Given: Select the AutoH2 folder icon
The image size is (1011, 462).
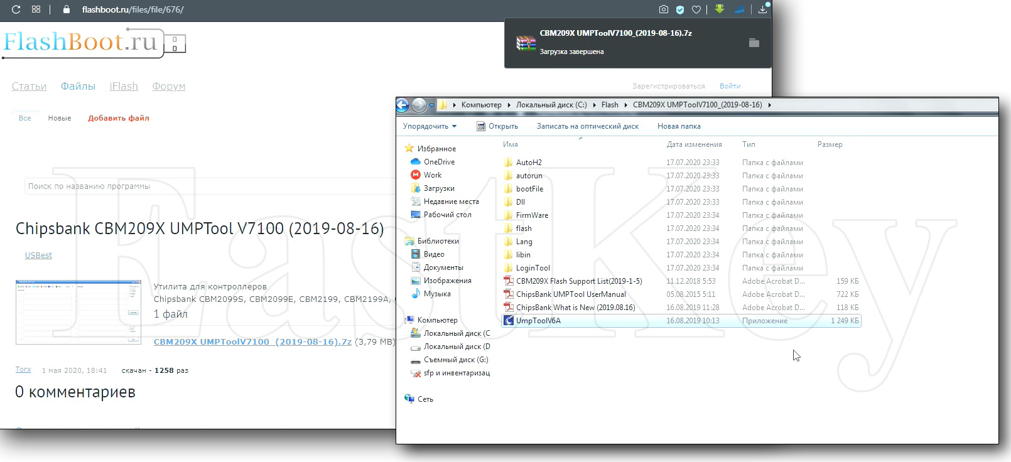Looking at the screenshot, I should point(508,163).
